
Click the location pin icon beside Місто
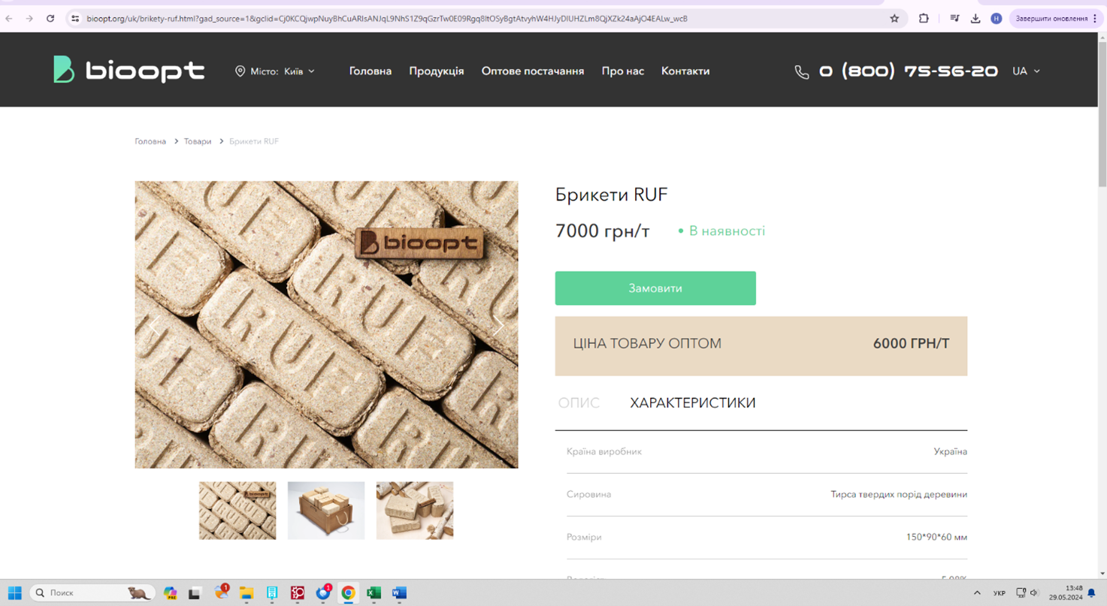coord(240,71)
